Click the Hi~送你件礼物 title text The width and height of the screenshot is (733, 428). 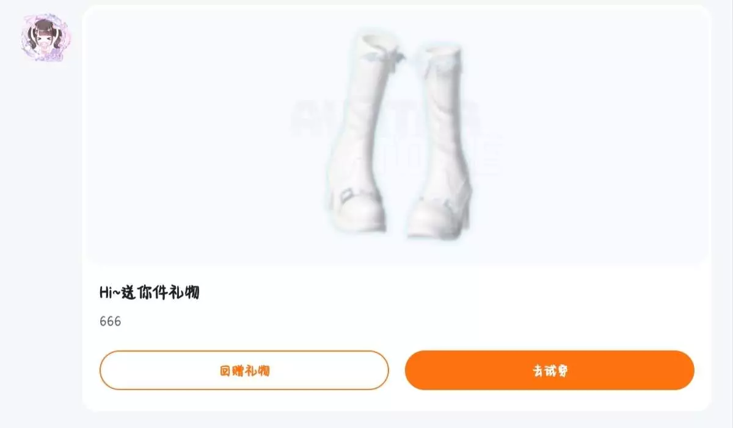[150, 293]
